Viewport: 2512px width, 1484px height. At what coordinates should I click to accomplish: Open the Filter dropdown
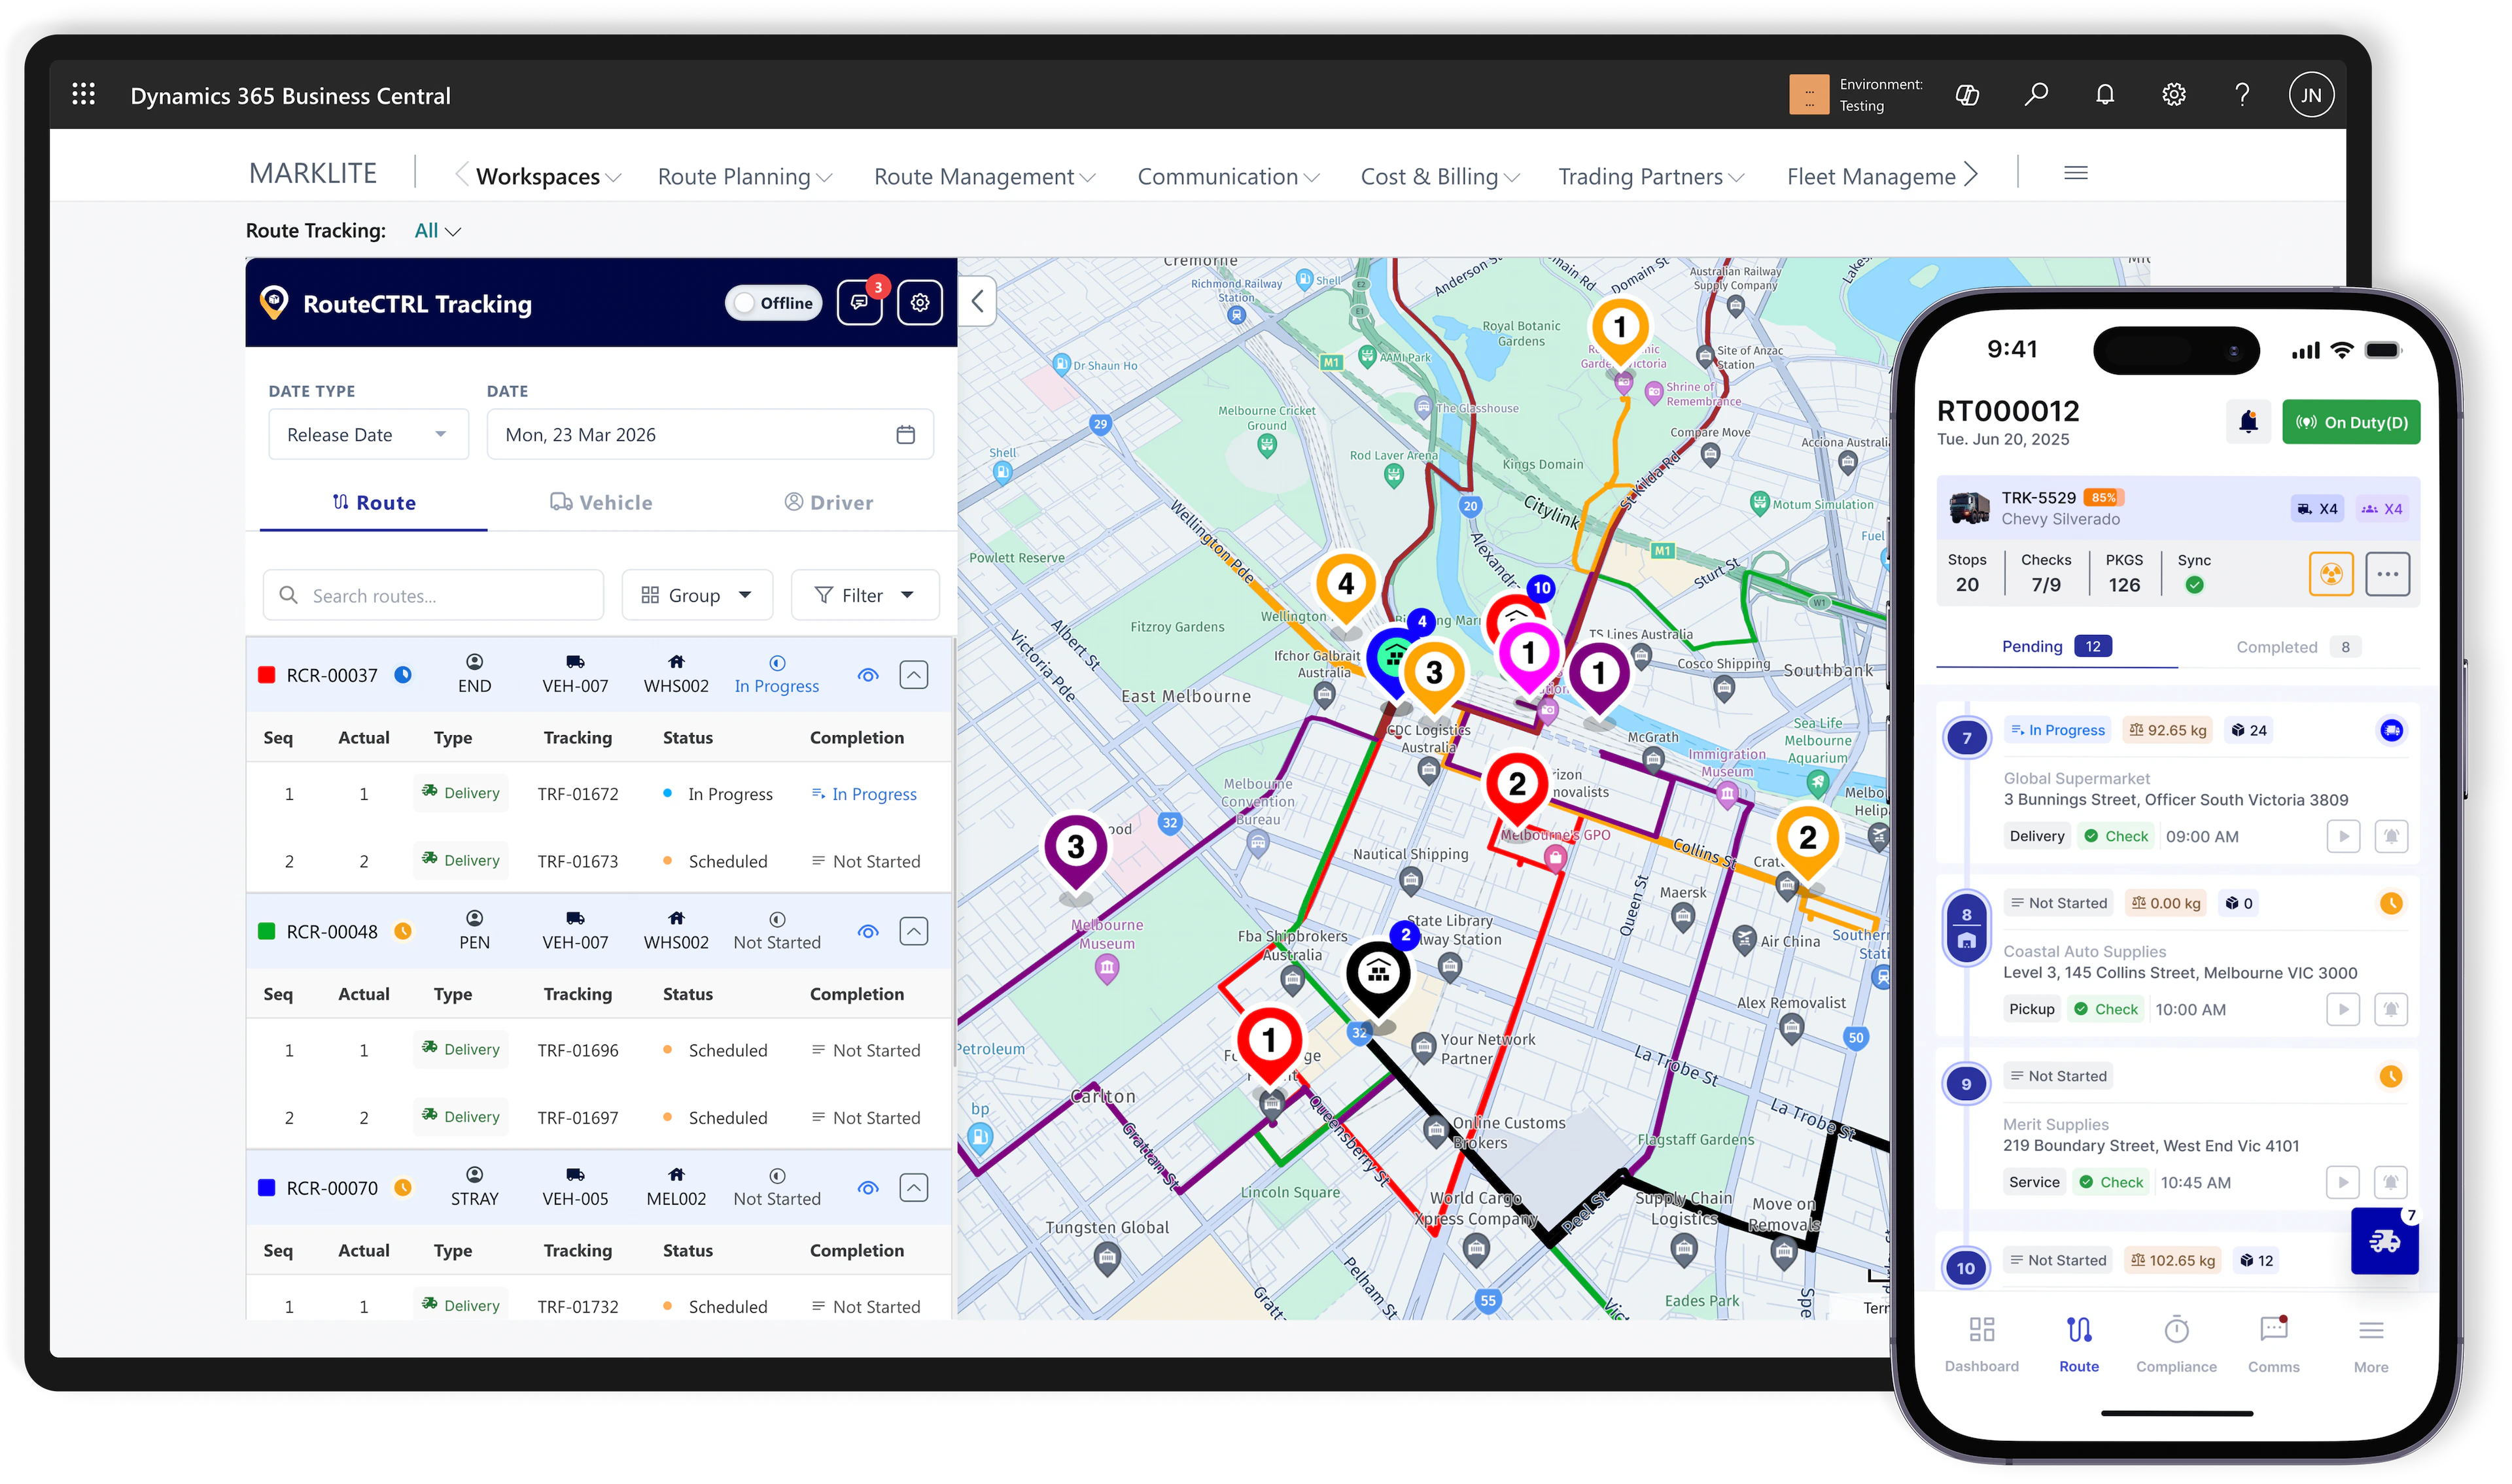(865, 596)
